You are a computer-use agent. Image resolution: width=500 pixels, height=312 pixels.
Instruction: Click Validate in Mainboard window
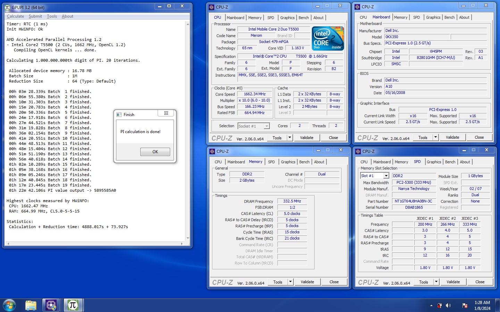pos(452,137)
